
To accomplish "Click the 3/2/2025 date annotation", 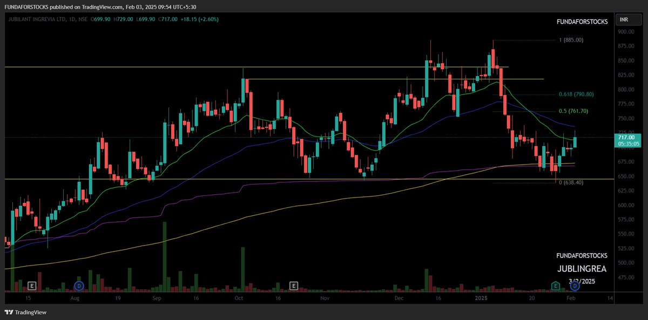I will [582, 281].
